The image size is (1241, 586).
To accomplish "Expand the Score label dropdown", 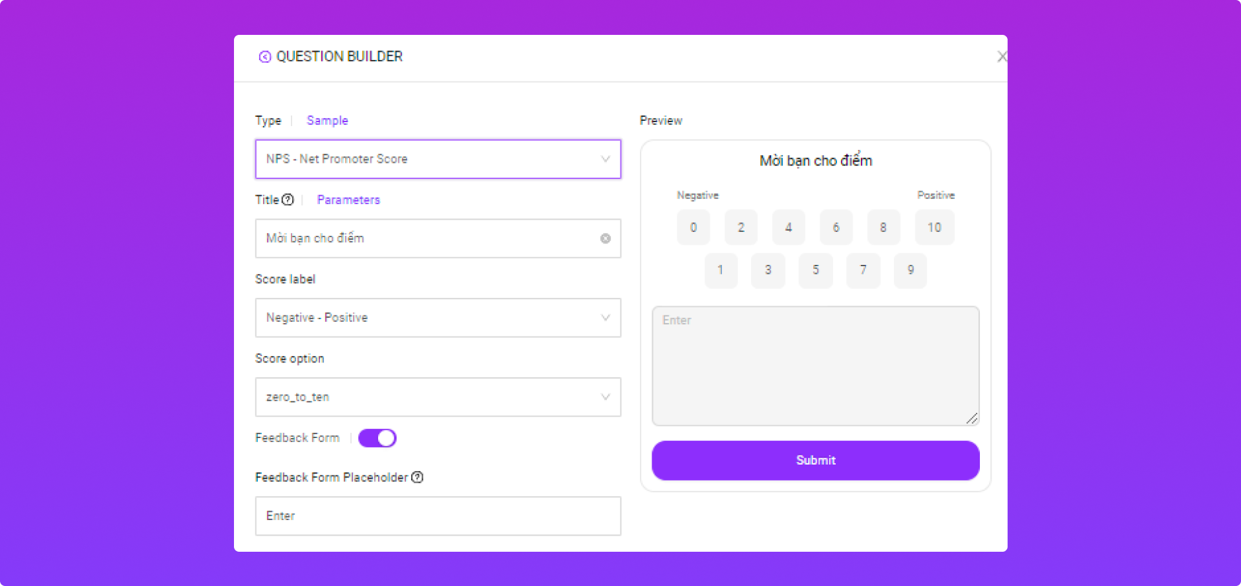I will (438, 318).
